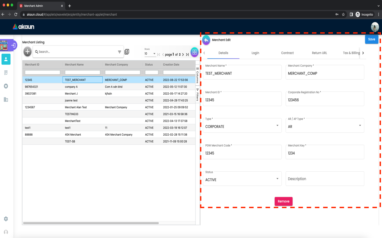Expand the Type dropdown showing CORPORATE

pyautogui.click(x=277, y=126)
